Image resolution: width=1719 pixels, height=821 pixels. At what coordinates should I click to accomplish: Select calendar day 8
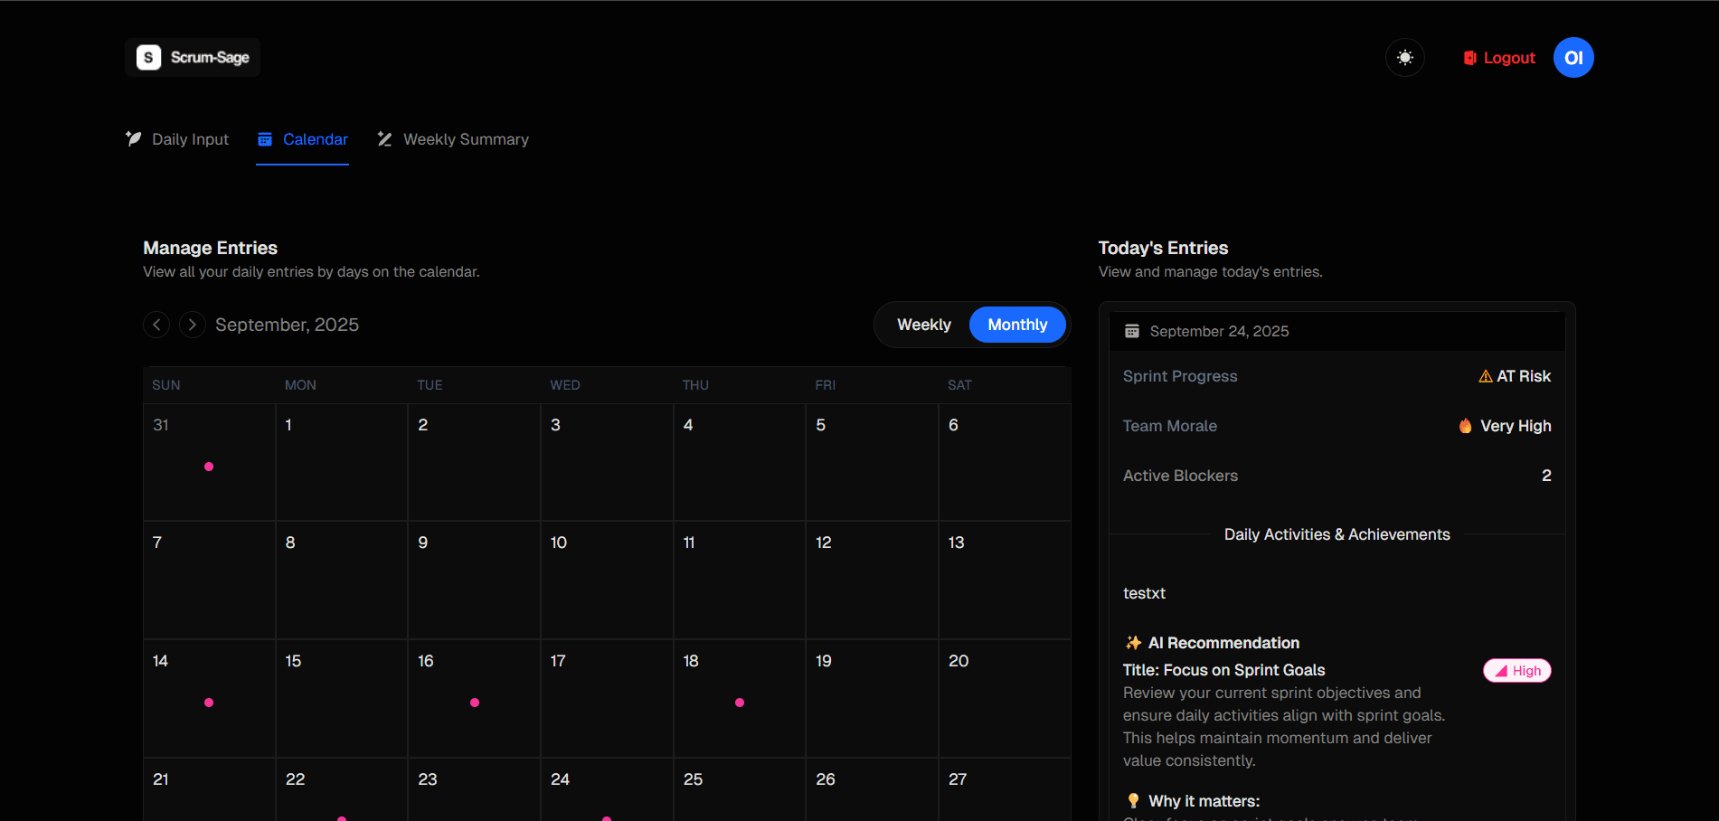tap(342, 580)
